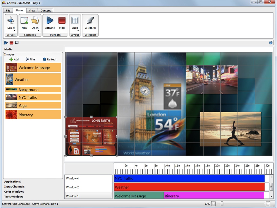The image size is (277, 208).
Task: Open the Text Windows section
Action: point(14,197)
